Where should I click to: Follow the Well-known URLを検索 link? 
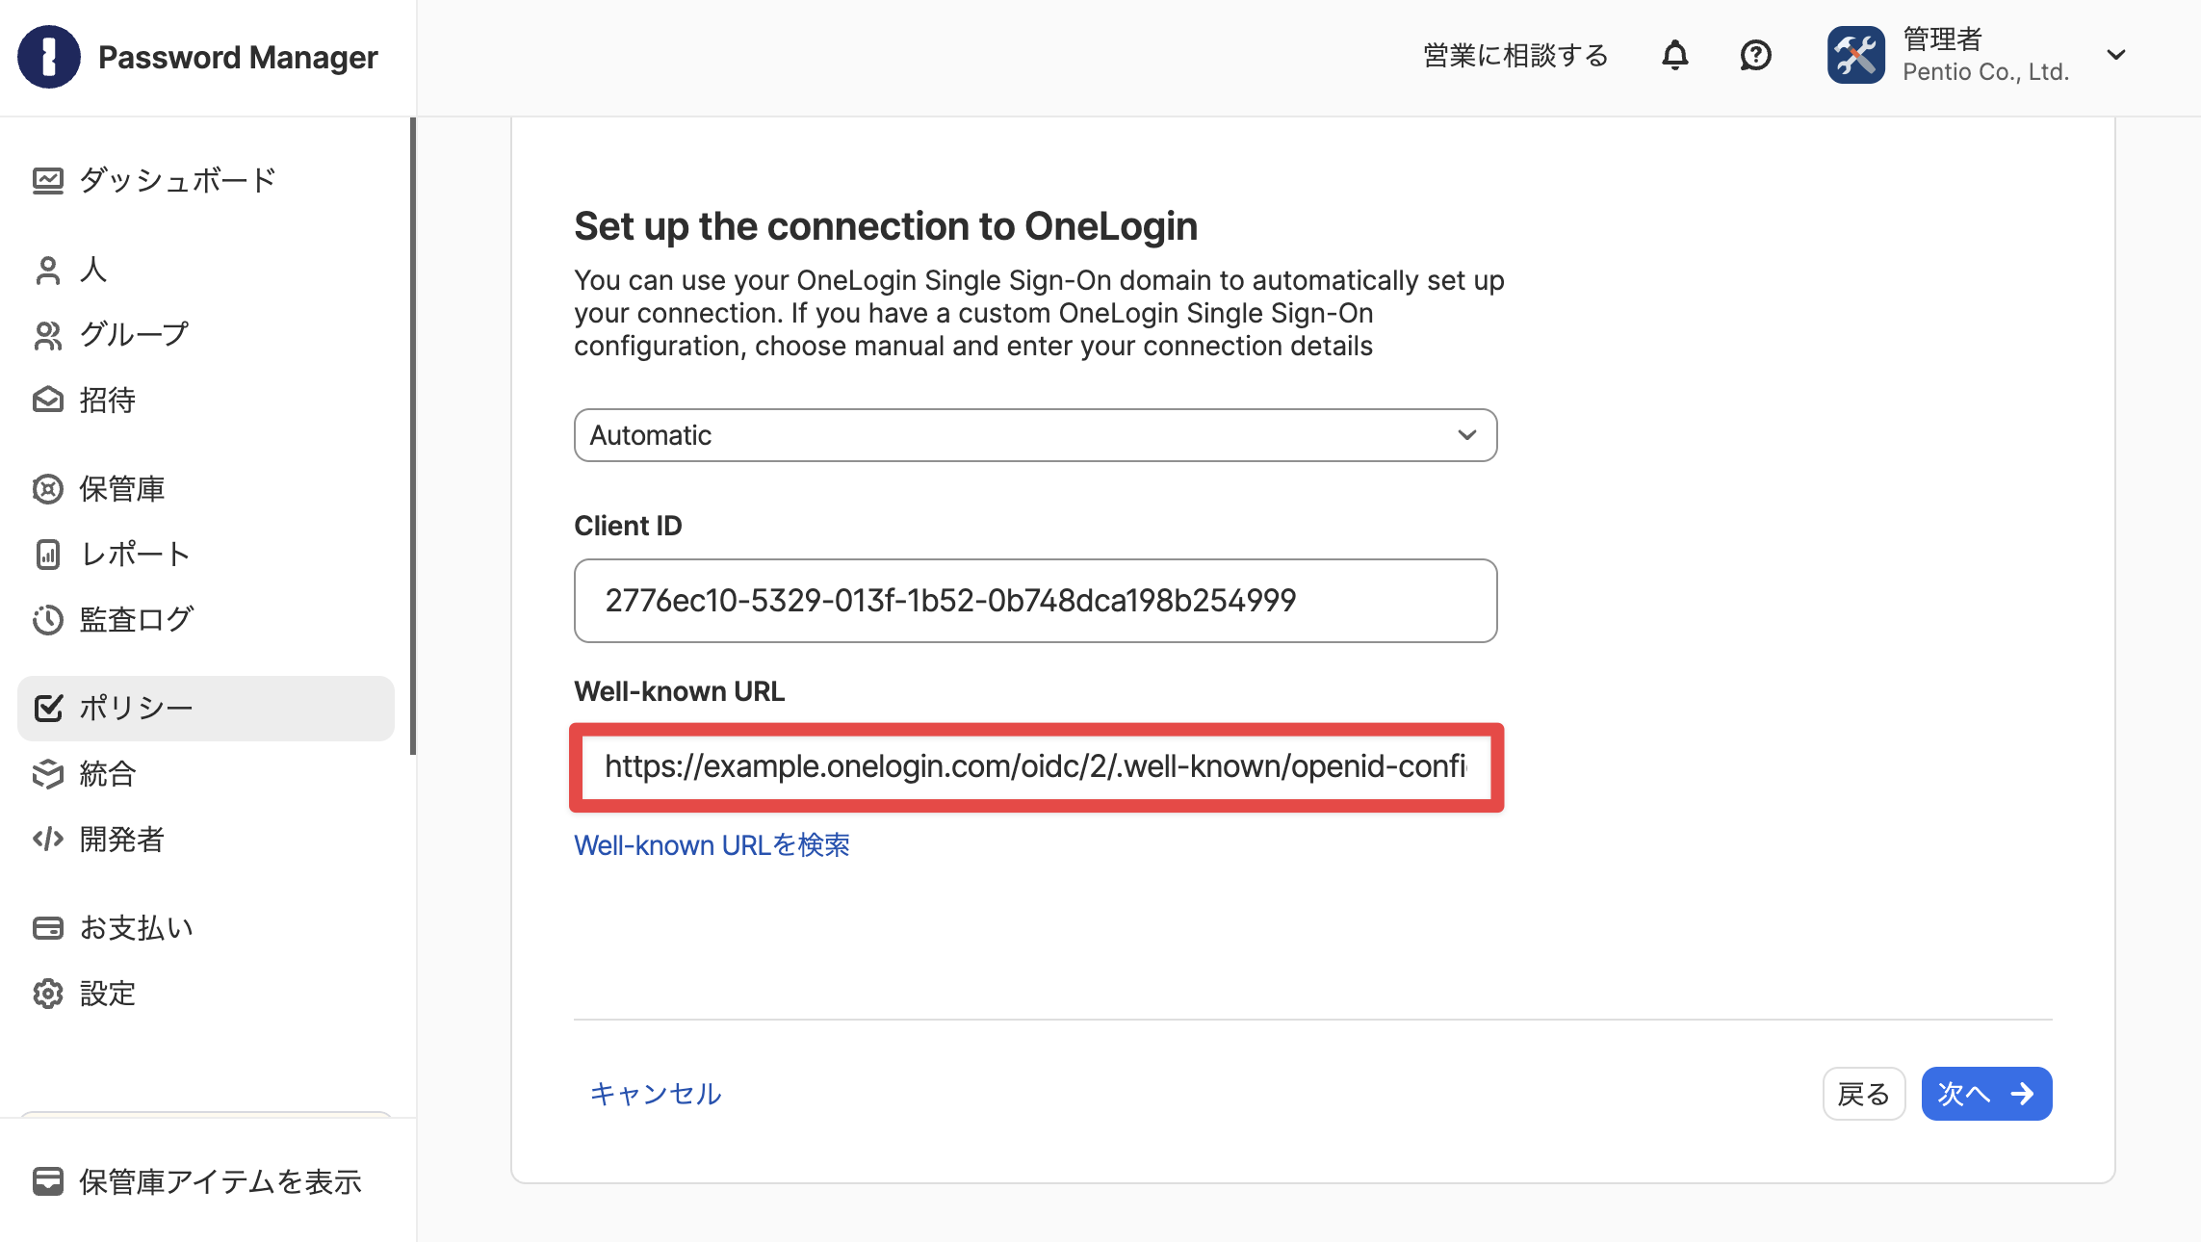[x=712, y=844]
